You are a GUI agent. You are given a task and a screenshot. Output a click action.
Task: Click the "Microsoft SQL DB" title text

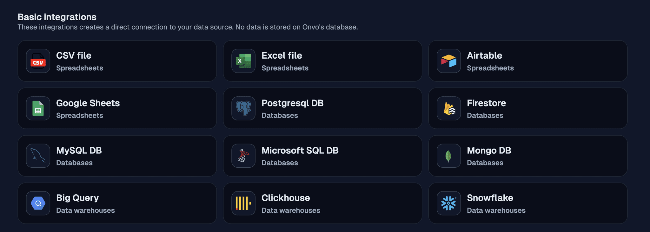pos(300,151)
